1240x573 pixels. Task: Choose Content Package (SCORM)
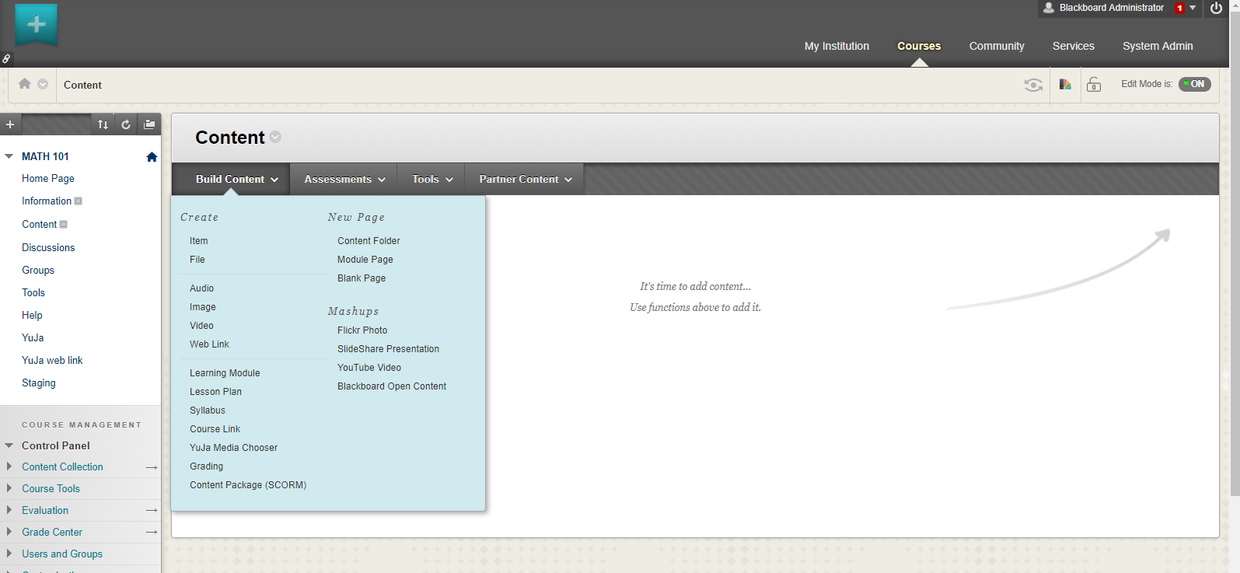[248, 485]
